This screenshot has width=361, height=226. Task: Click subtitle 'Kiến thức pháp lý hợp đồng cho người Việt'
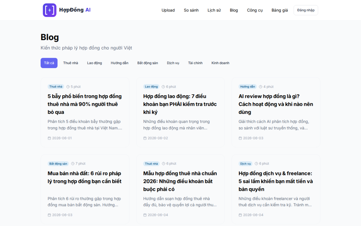tap(86, 48)
